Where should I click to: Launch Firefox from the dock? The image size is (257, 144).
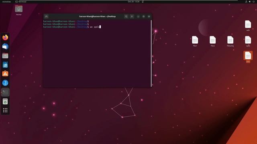(x=5, y=38)
